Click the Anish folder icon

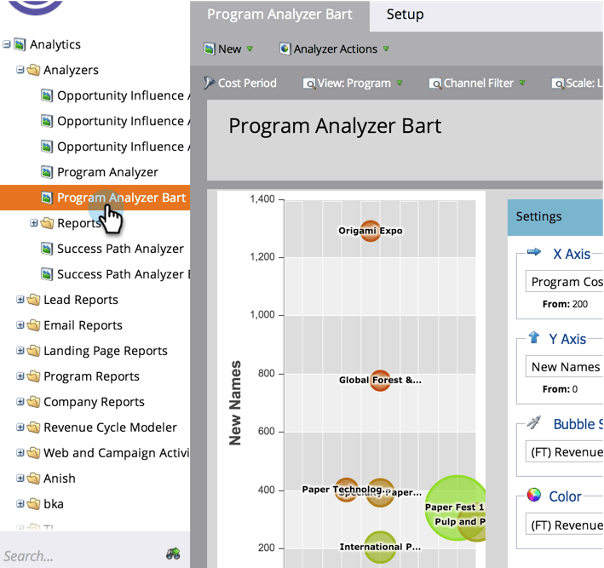[x=33, y=479]
